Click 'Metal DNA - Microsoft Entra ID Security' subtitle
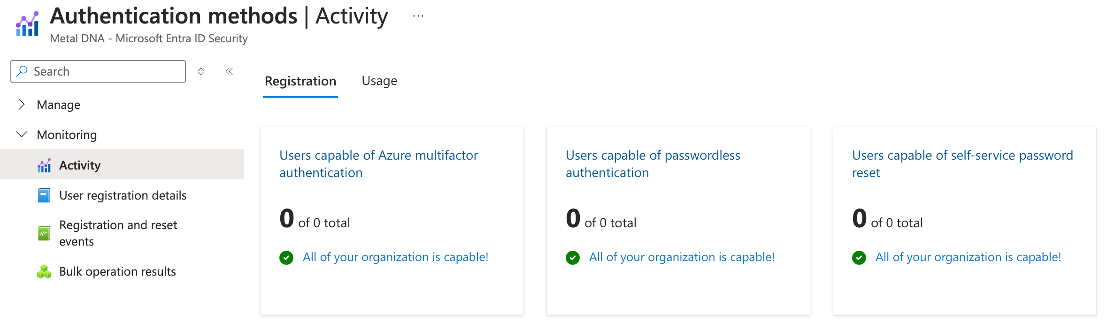 [x=149, y=39]
